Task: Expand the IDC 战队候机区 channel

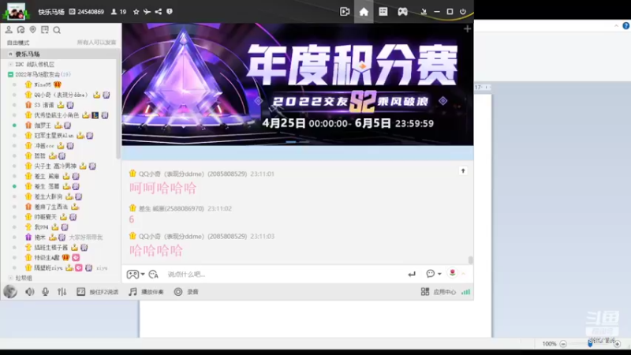Action: 10,65
